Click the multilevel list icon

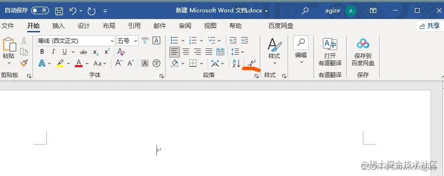tap(212, 40)
